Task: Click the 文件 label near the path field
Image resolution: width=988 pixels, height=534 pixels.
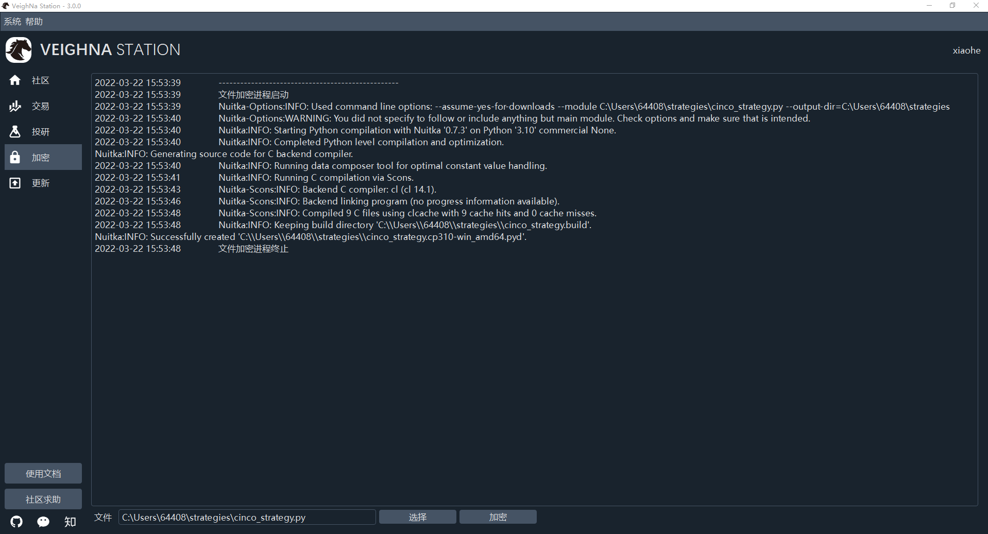Action: [x=102, y=517]
